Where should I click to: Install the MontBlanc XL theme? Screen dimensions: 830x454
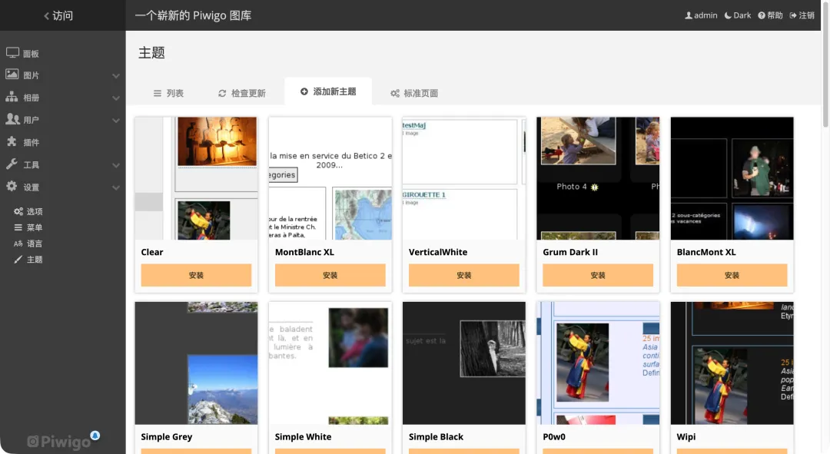tap(330, 275)
